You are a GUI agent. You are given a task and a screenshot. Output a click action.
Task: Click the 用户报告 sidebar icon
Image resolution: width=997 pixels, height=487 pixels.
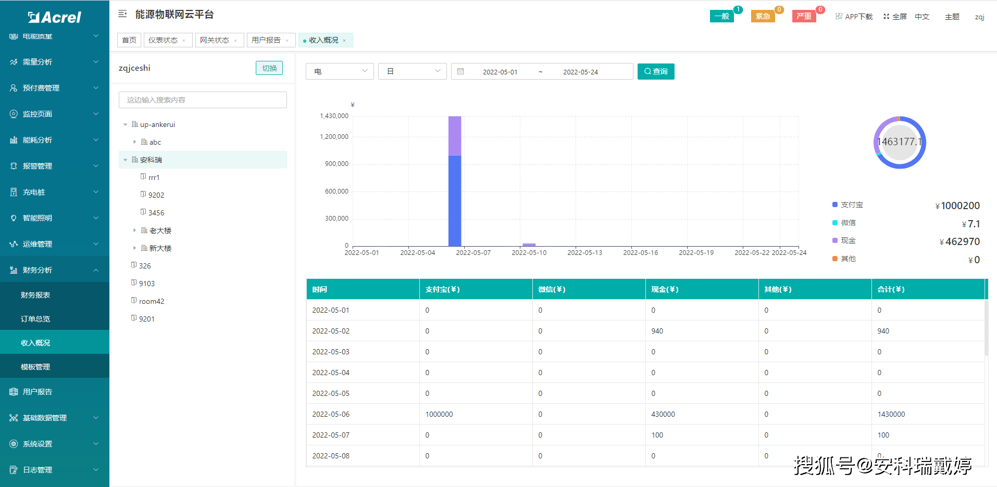(x=14, y=392)
